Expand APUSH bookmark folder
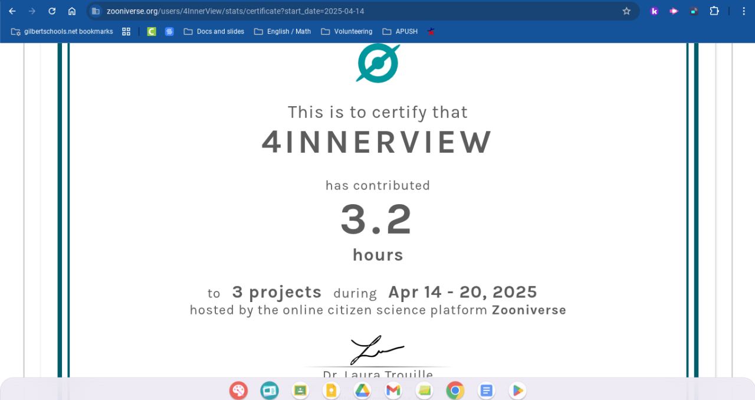Screen dimensions: 755x400 point(400,31)
